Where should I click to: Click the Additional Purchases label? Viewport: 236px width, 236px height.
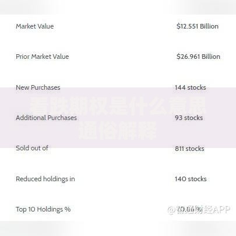46,118
